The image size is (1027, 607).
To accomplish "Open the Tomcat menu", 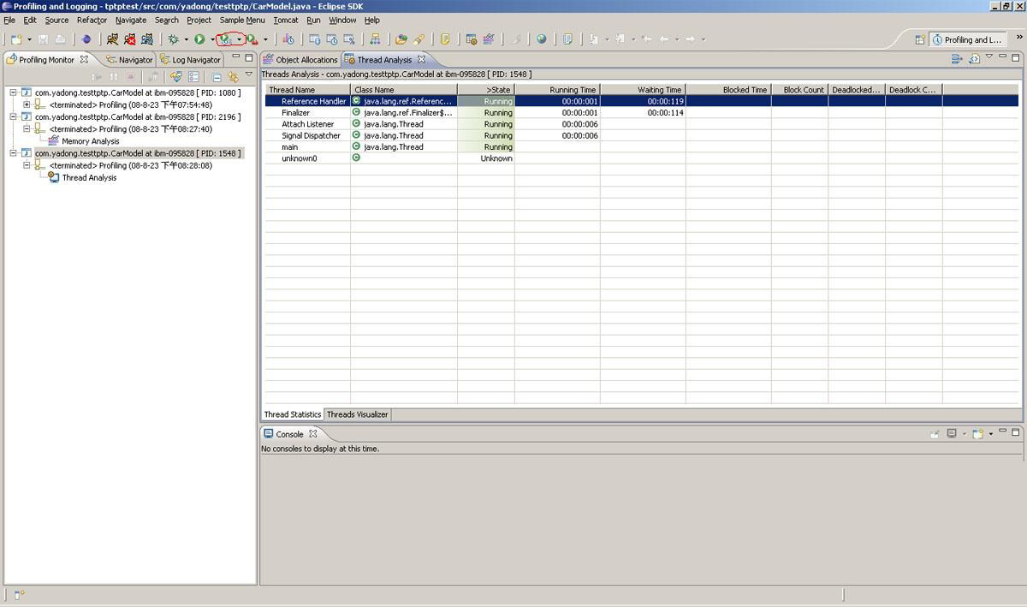I will pos(285,20).
